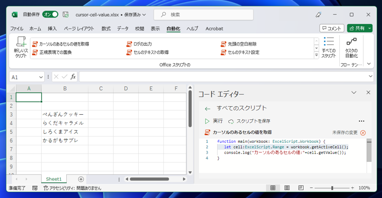Run the script with the 実行 button

click(214, 121)
